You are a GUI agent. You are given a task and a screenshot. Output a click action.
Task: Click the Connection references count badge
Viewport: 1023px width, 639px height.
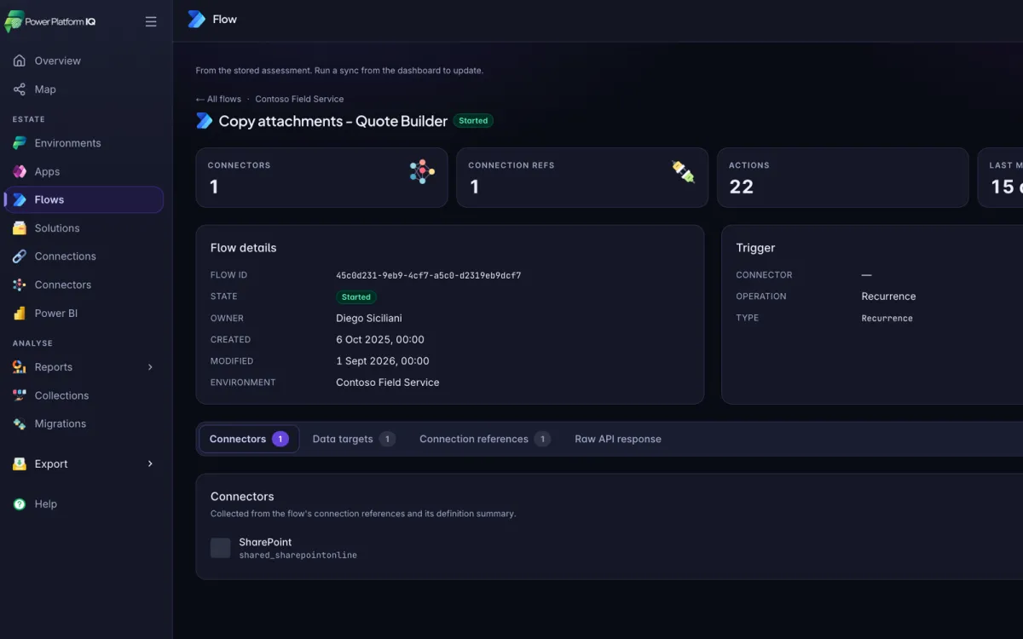click(x=542, y=439)
